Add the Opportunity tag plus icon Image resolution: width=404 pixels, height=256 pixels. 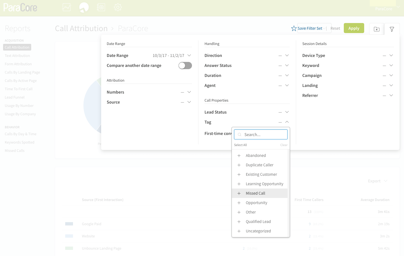coord(239,203)
